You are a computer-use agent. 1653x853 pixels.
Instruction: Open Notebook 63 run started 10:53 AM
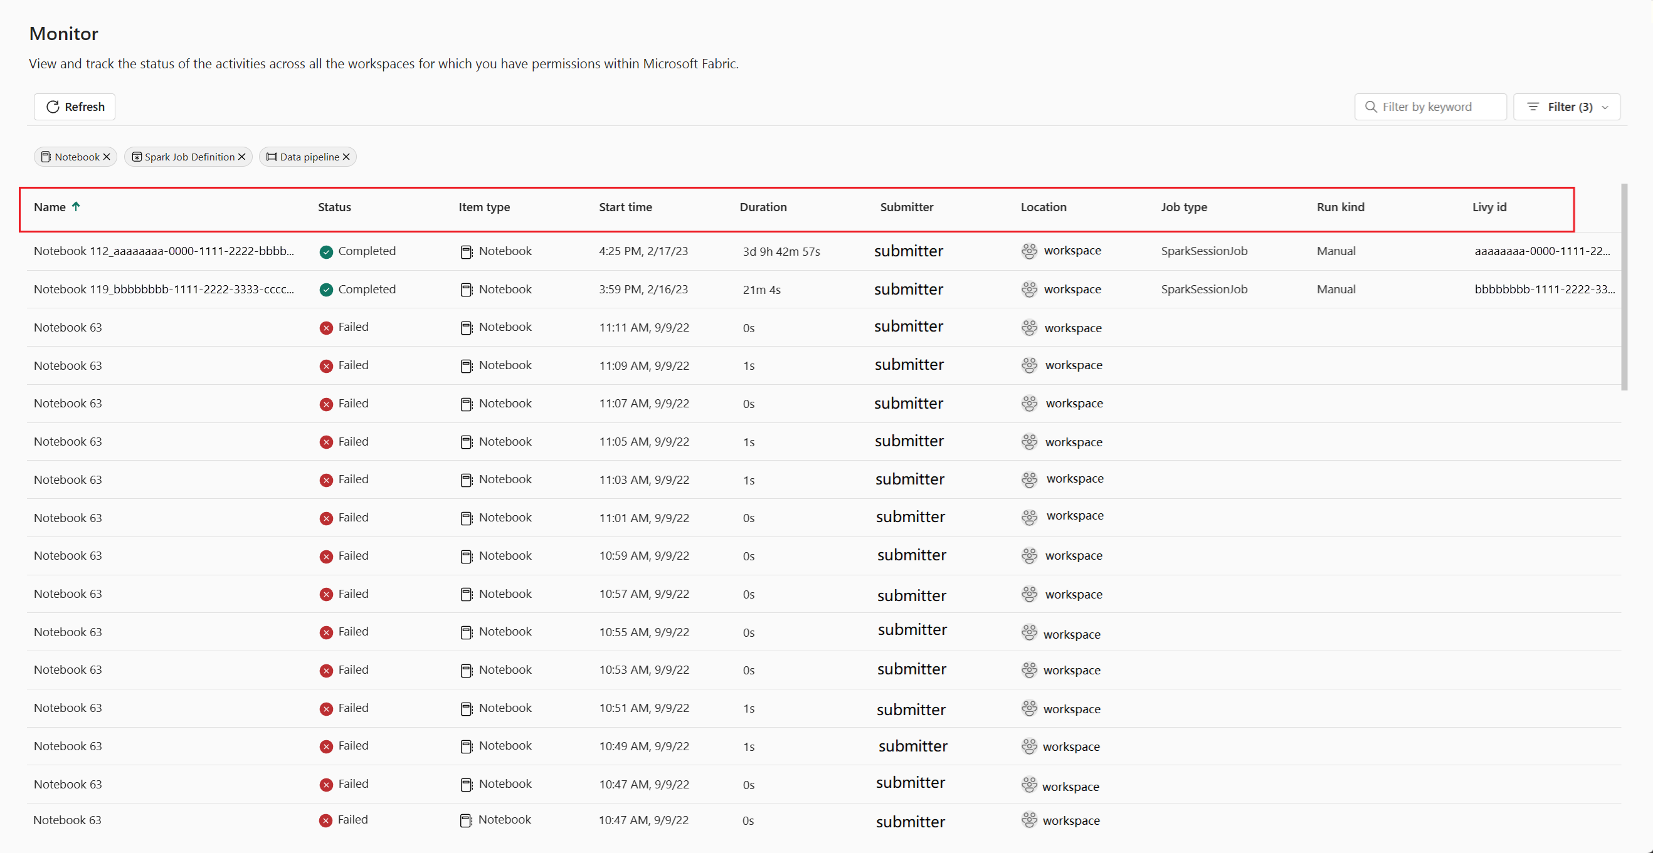coord(67,670)
